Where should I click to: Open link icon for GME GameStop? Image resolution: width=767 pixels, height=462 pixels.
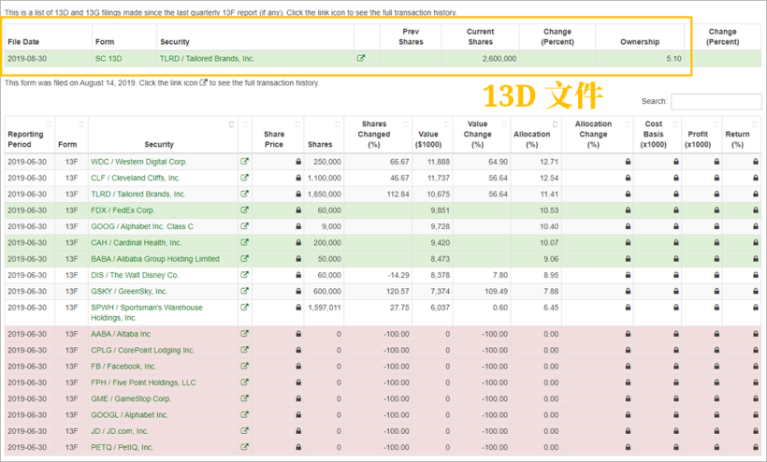(x=244, y=398)
